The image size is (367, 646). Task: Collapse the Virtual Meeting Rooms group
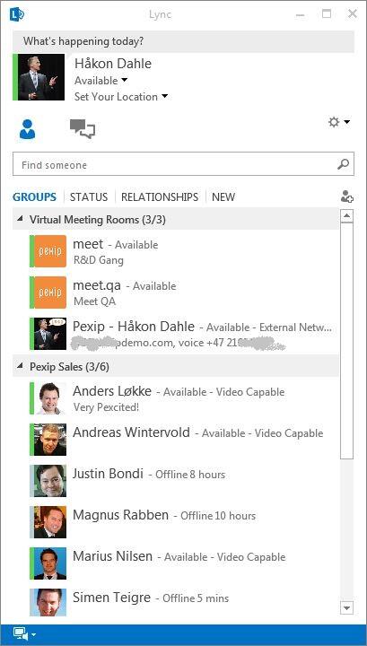coord(20,219)
